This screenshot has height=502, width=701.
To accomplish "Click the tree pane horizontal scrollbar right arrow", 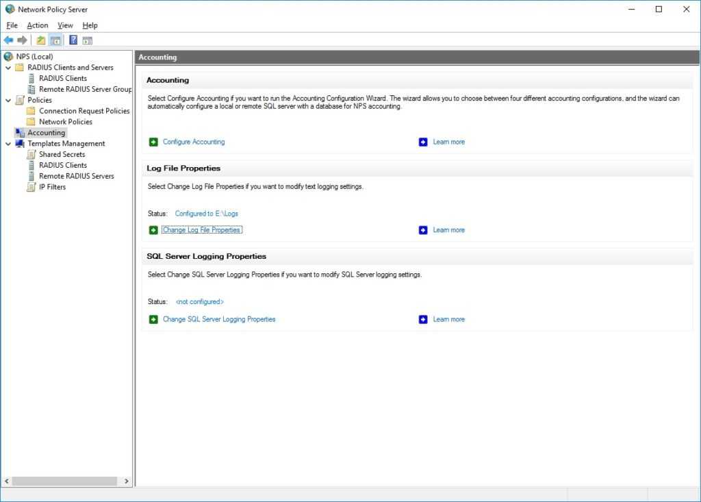I will (x=127, y=481).
